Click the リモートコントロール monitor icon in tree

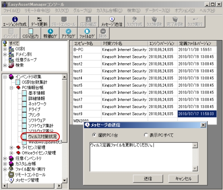pos(11,174)
